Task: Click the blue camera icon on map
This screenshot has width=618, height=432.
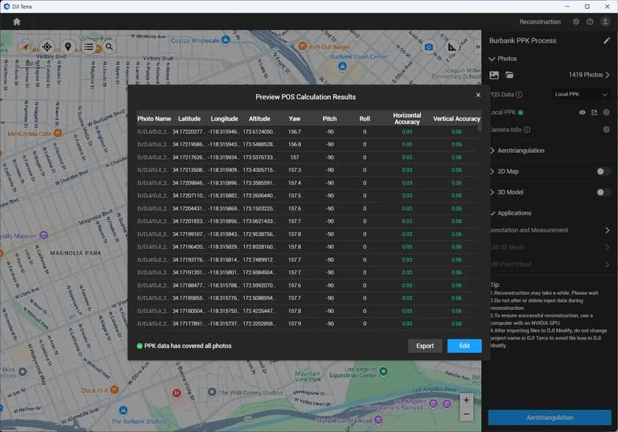Action: [x=429, y=47]
